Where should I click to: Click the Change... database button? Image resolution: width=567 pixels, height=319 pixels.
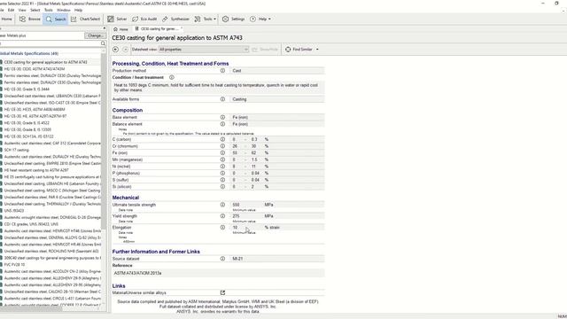tap(95, 35)
